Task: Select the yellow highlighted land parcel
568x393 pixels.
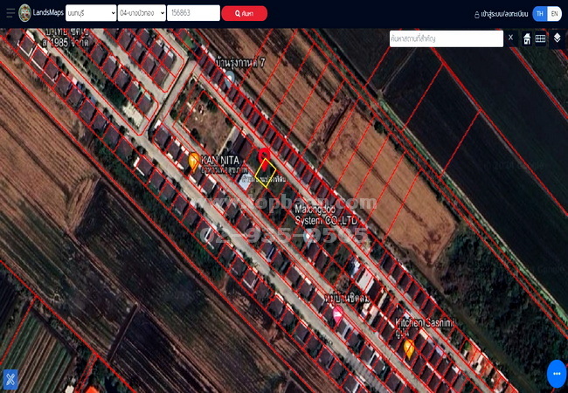Action: (x=266, y=173)
